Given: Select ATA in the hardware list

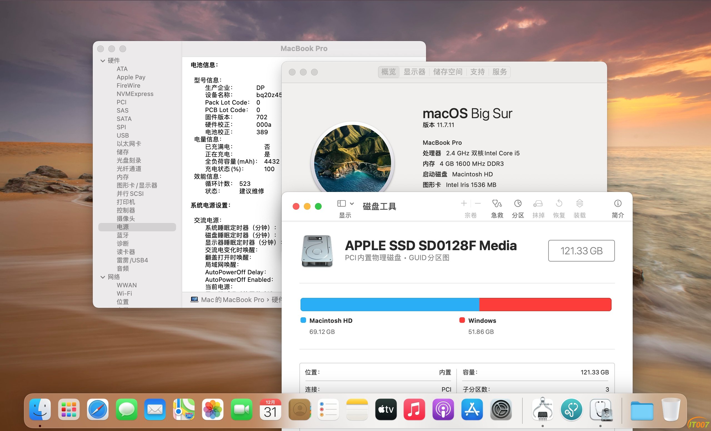Looking at the screenshot, I should (x=122, y=69).
